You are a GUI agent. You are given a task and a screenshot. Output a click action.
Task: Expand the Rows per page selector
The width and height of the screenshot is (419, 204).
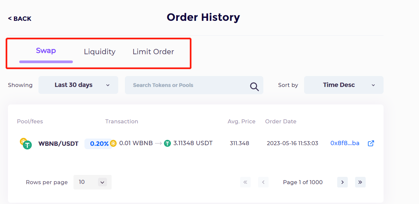point(92,182)
